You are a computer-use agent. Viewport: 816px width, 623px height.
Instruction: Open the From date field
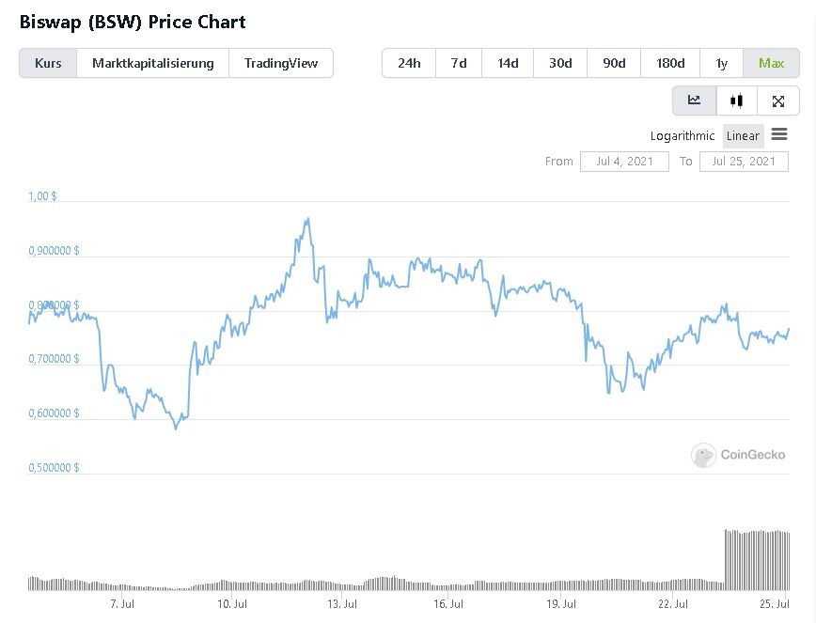624,162
